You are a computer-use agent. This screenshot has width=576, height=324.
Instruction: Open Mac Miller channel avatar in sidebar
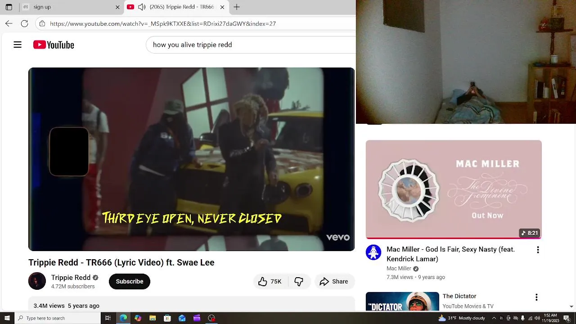[x=373, y=252]
